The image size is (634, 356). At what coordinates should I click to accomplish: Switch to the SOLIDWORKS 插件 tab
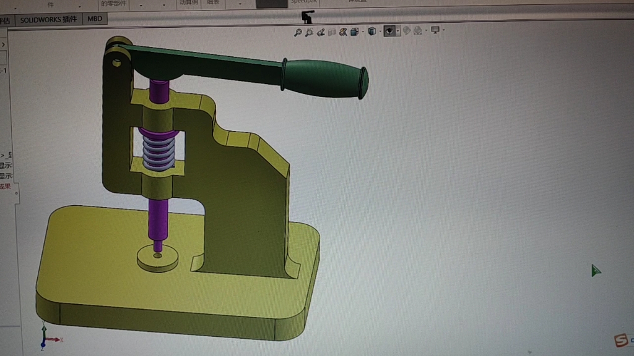[48, 20]
